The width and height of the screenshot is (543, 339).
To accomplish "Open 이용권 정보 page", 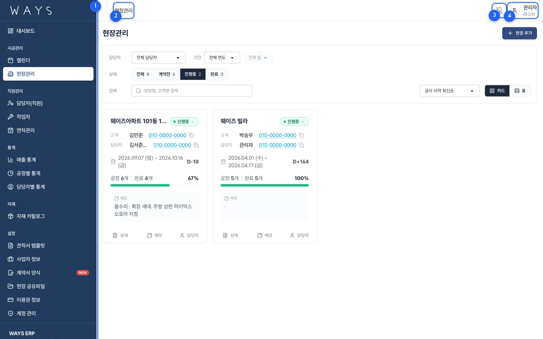I will pyautogui.click(x=48, y=300).
